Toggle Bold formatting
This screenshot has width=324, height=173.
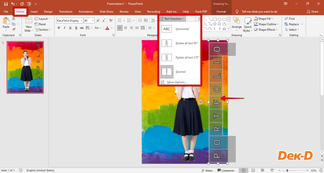[x=59, y=28]
